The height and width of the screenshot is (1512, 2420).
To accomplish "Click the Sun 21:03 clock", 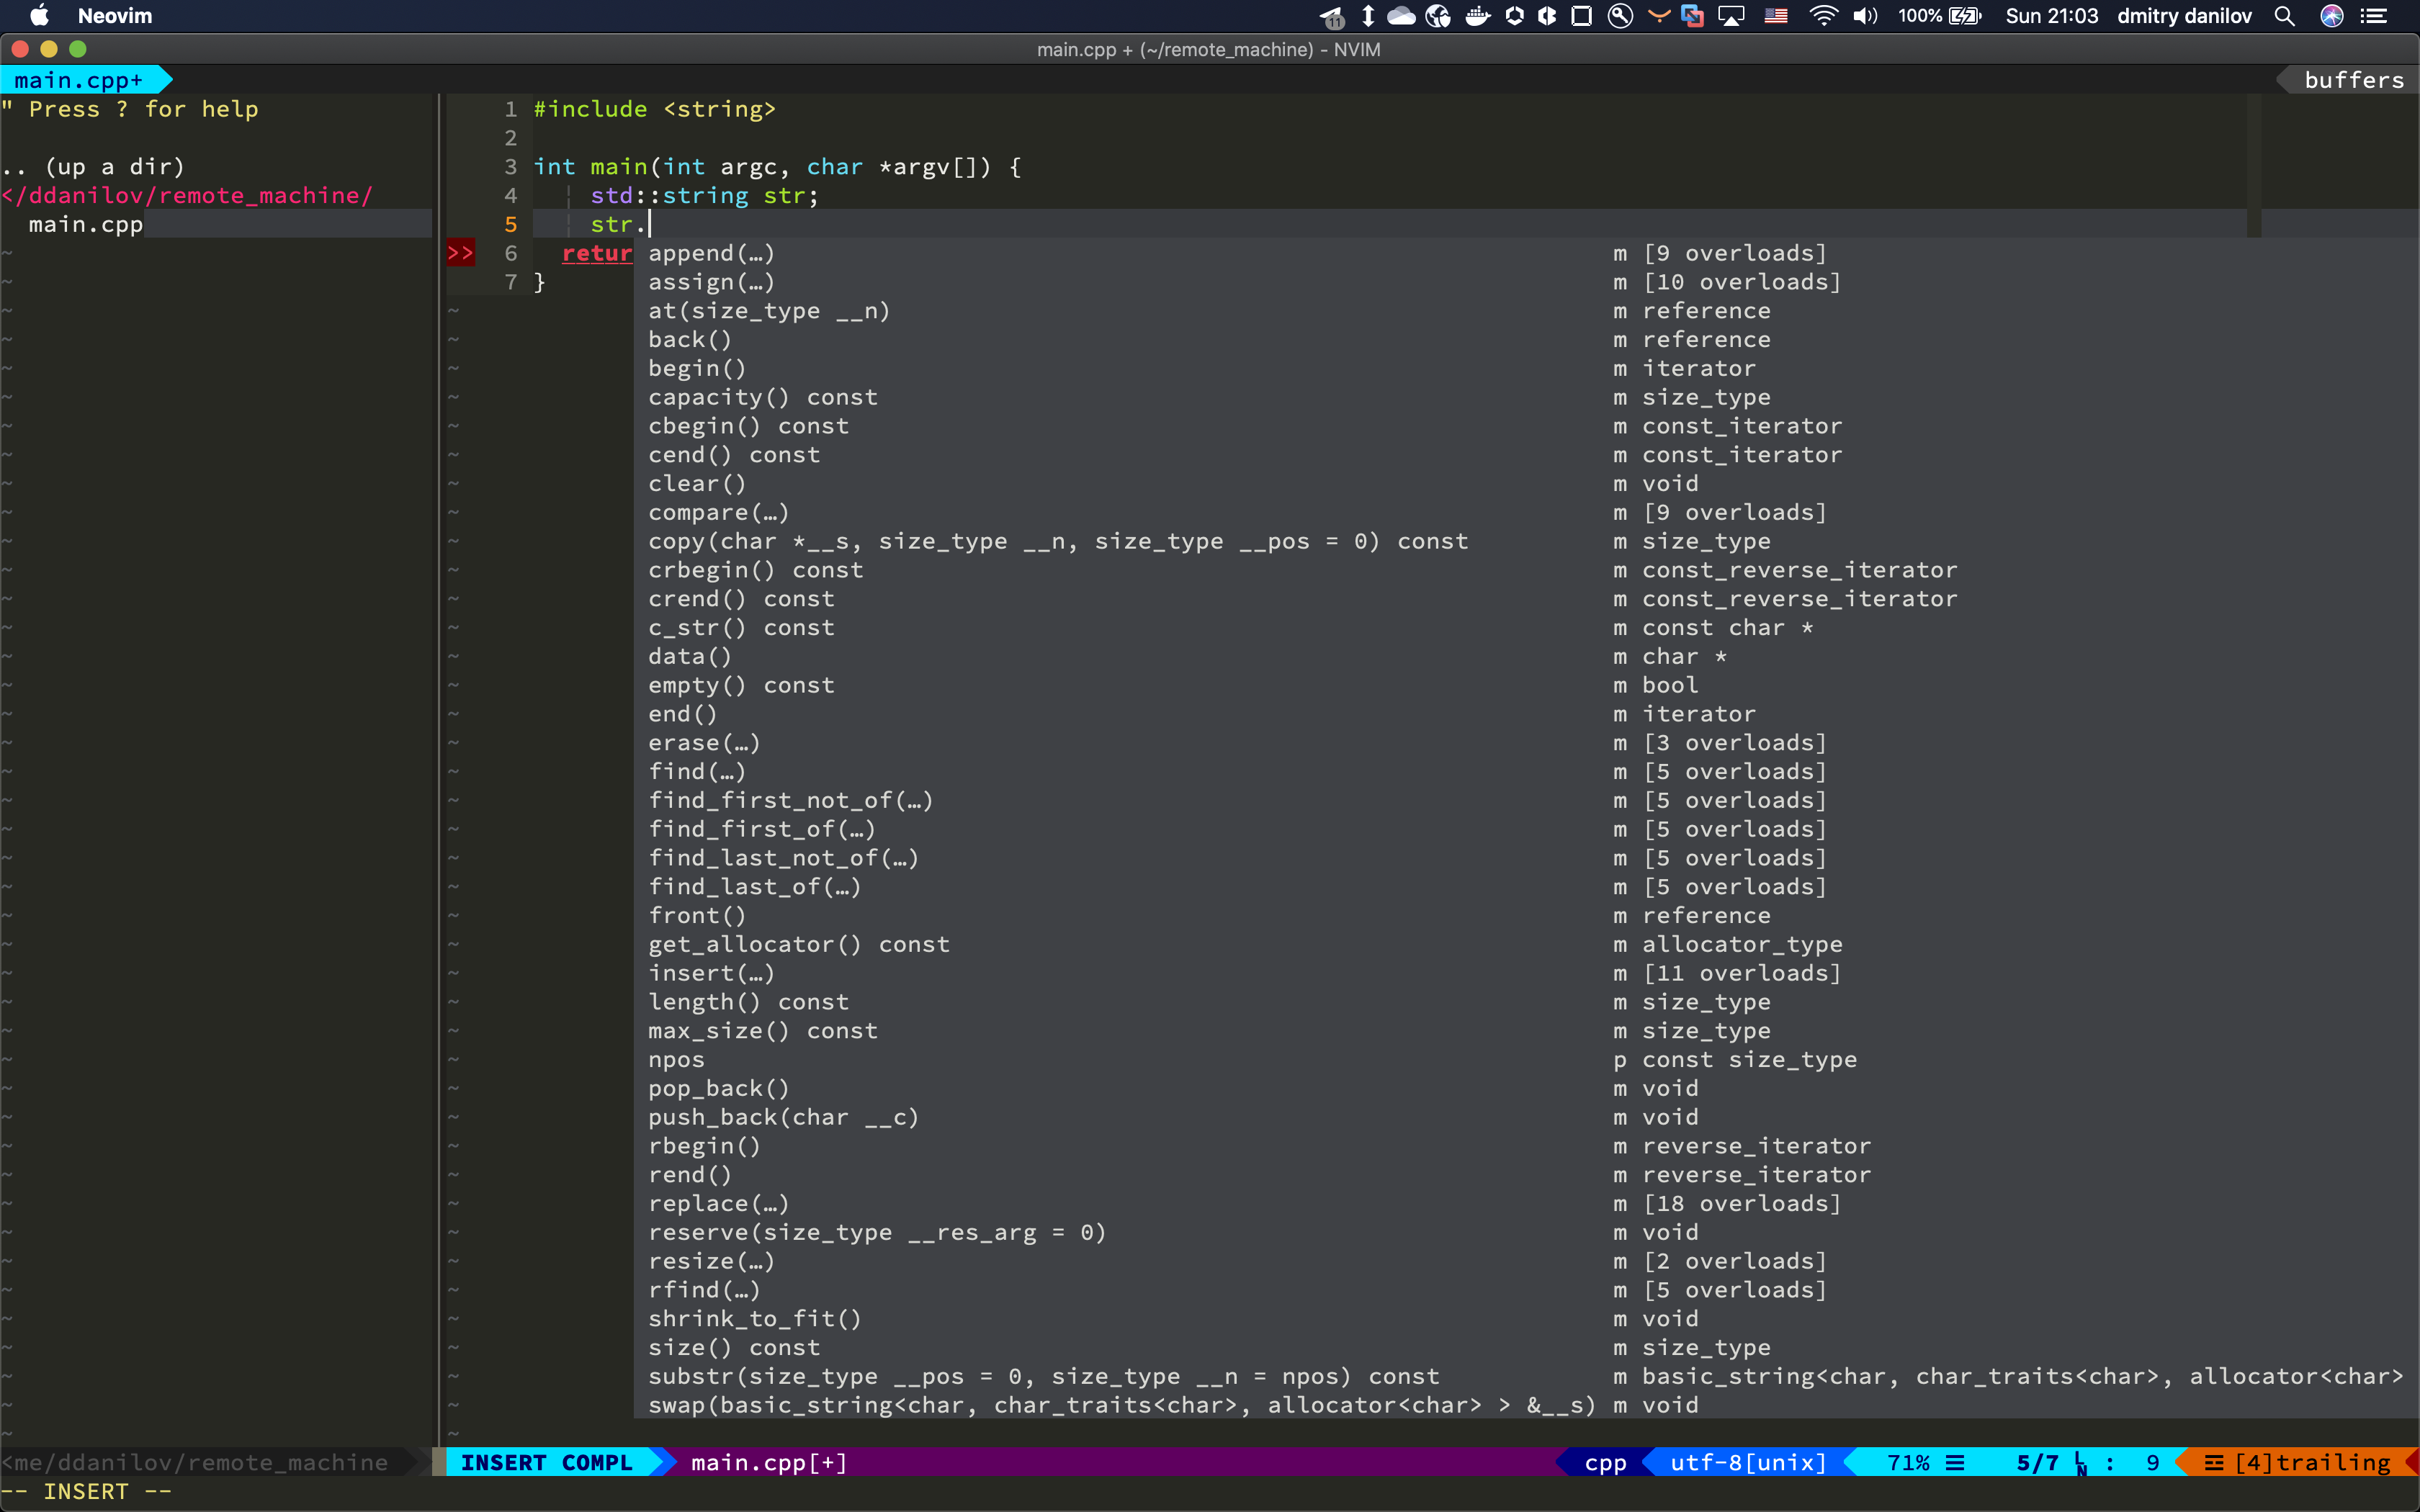I will tap(2052, 15).
